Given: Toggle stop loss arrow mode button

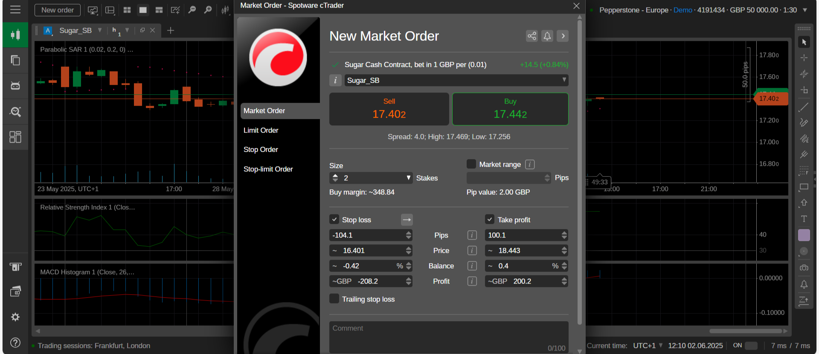Looking at the screenshot, I should 407,220.
